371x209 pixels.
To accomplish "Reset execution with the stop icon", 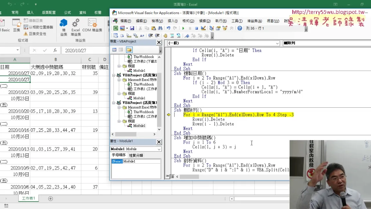I will tap(196, 28).
